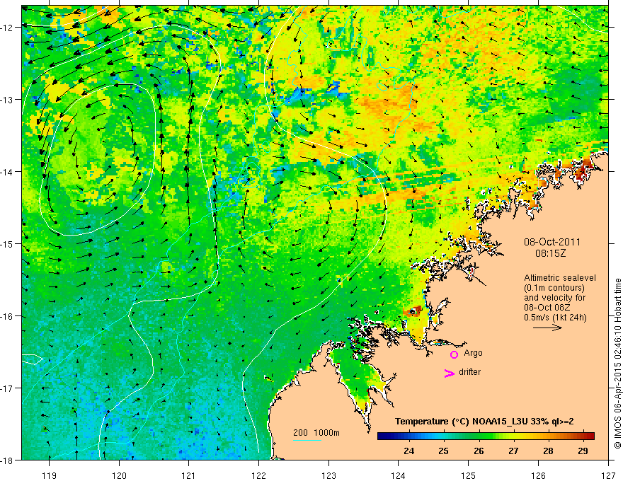The width and height of the screenshot is (623, 481).
Task: Click the cyan bathymetry legend line
Action: pos(307,440)
